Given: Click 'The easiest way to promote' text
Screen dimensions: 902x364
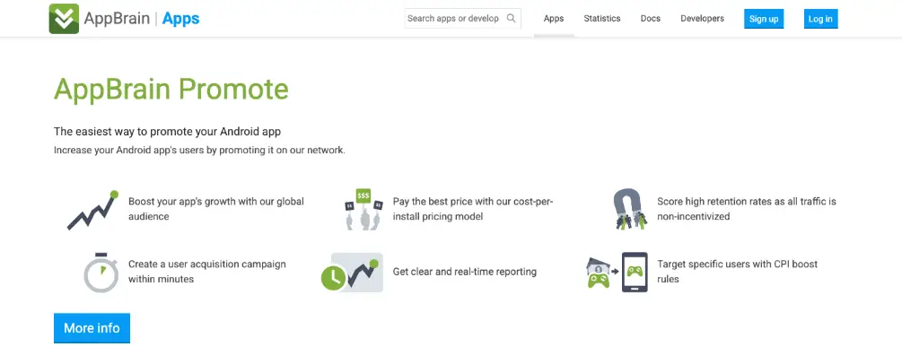Looking at the screenshot, I should coord(168,132).
